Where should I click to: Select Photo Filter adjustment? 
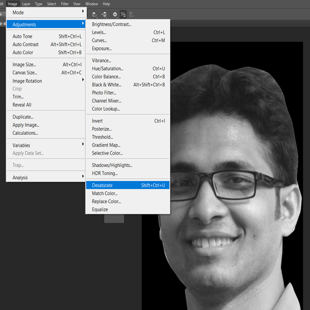tap(128, 92)
